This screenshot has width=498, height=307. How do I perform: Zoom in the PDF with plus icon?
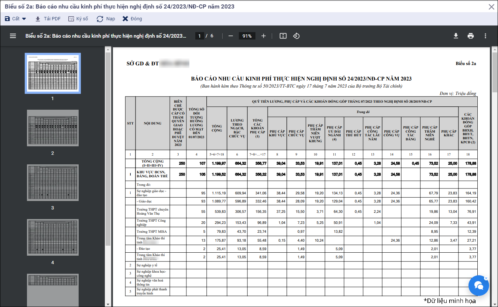264,36
